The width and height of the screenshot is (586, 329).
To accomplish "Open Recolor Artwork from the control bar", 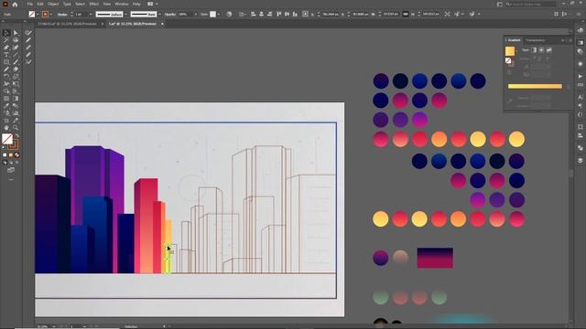I will click(x=229, y=15).
